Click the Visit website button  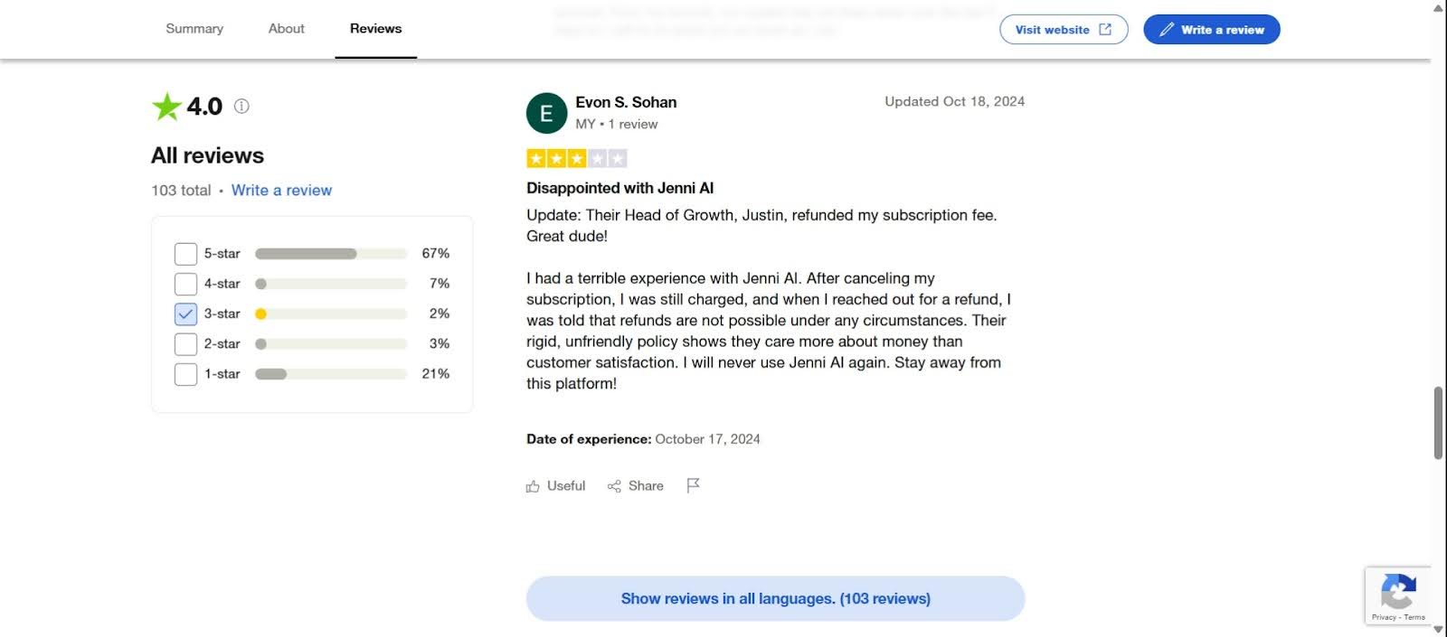coord(1064,29)
